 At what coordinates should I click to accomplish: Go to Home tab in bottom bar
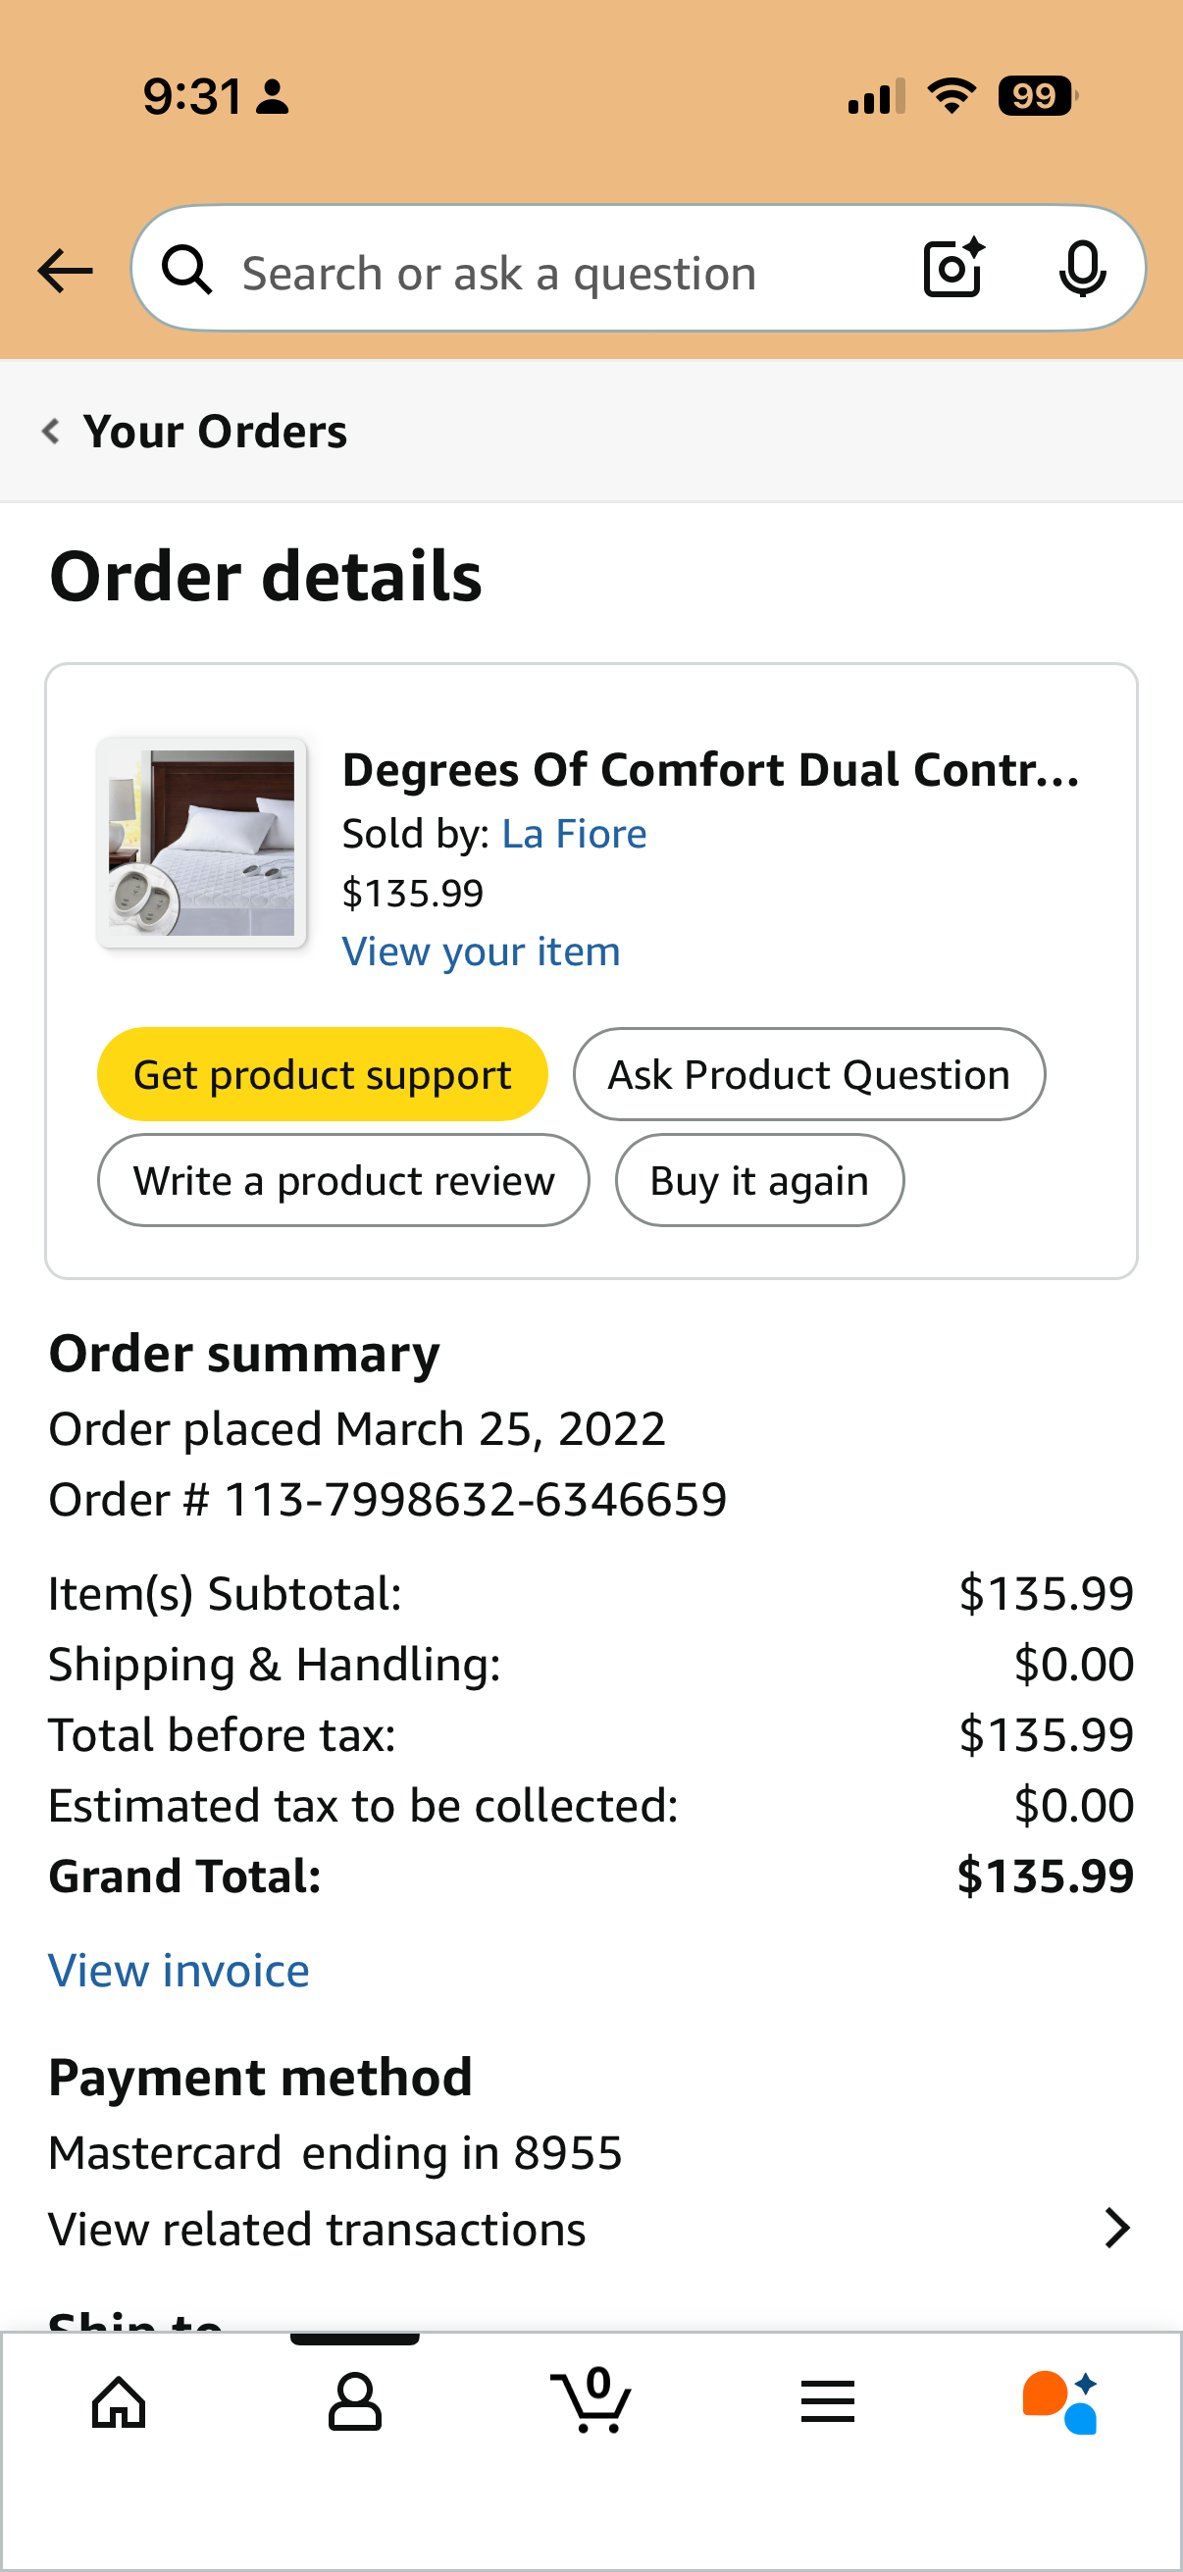119,2402
